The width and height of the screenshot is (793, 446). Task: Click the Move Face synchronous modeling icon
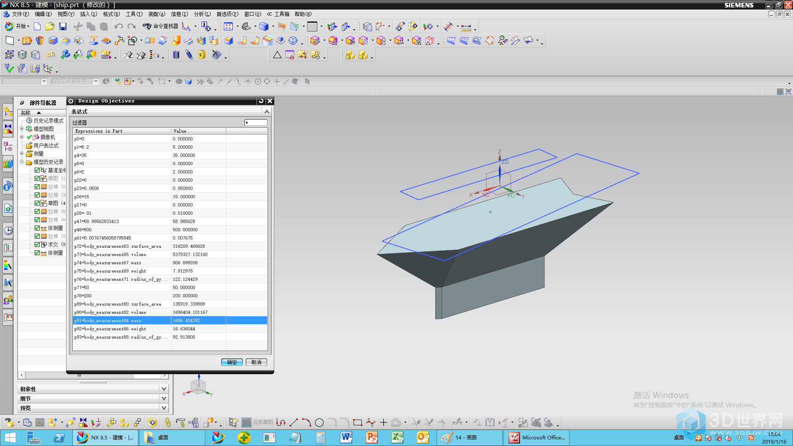click(315, 40)
